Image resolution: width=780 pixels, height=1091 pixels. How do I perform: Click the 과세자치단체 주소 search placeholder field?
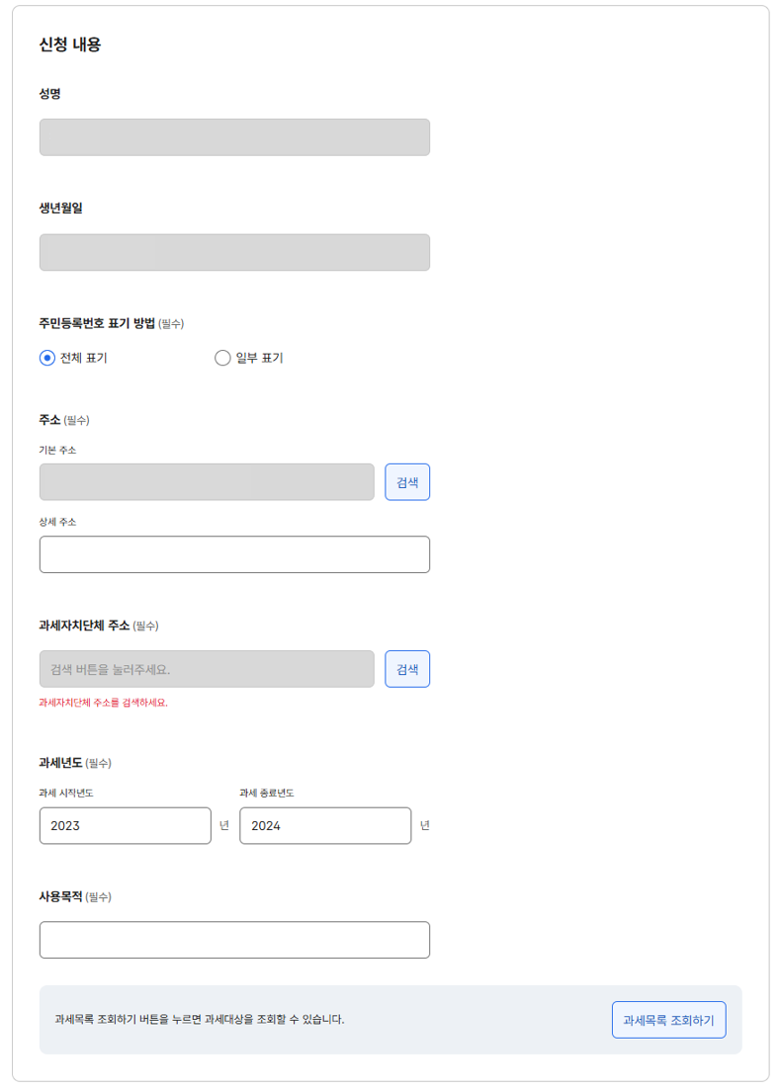coord(207,669)
